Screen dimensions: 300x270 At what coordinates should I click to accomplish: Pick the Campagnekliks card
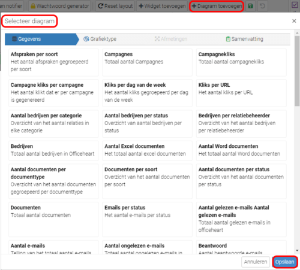tap(241, 62)
